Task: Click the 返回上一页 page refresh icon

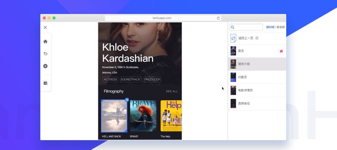Action: (233, 38)
